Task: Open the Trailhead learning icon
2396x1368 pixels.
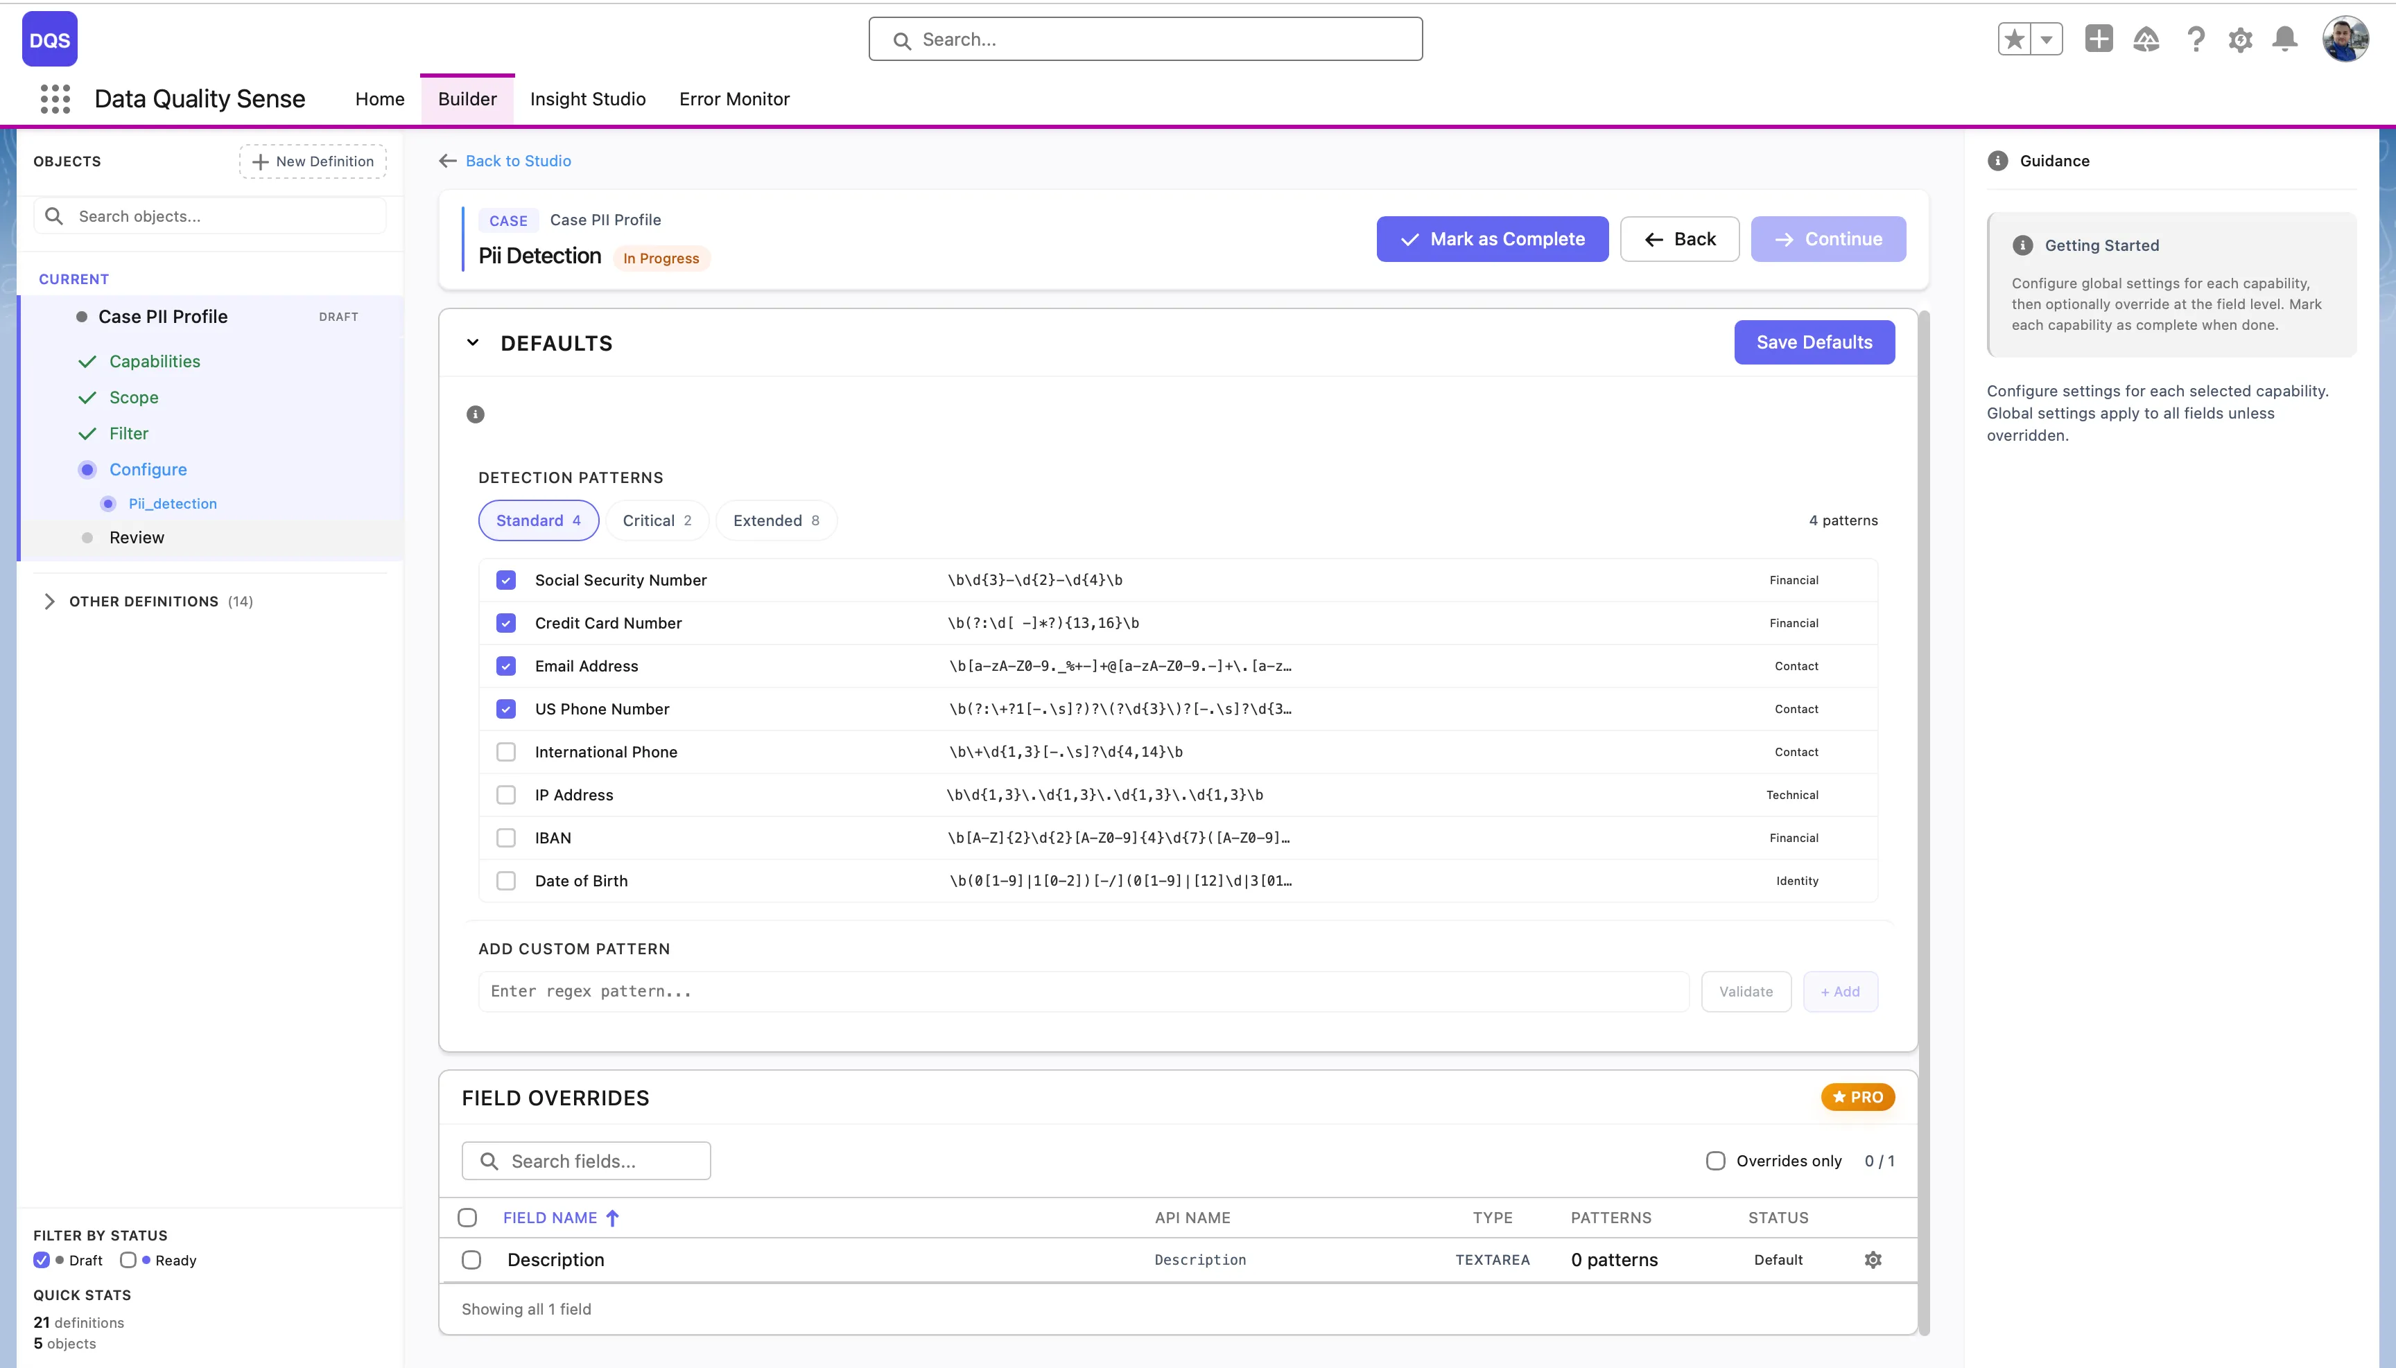Action: pos(2146,39)
